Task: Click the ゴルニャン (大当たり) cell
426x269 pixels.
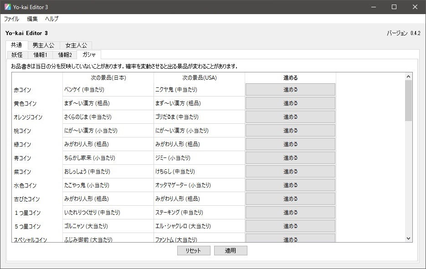Action: (x=108, y=226)
